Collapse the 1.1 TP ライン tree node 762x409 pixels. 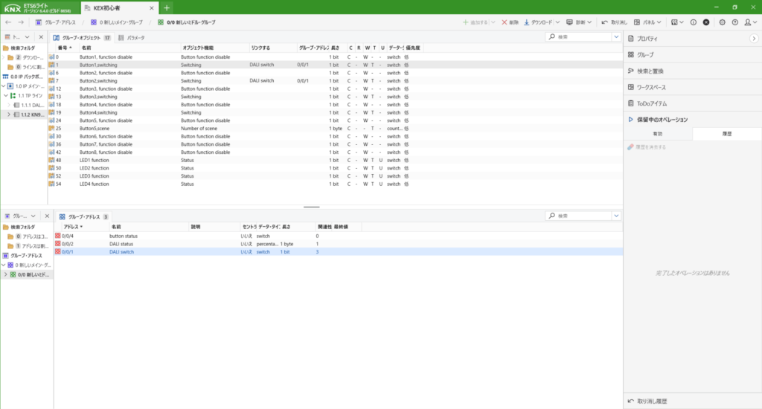click(5, 95)
